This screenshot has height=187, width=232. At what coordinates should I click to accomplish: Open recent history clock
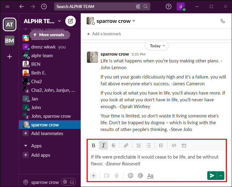[x=44, y=6]
